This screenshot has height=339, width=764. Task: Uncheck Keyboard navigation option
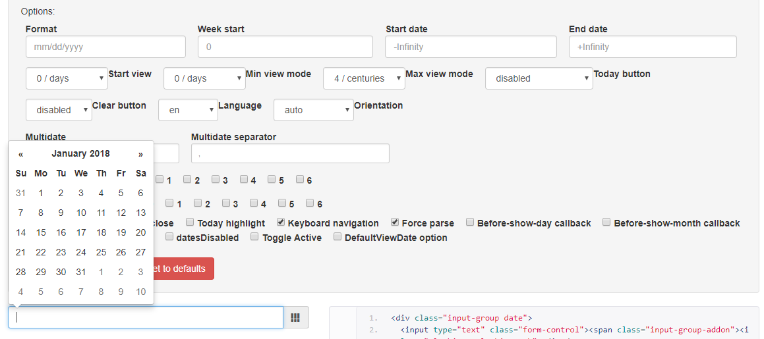[281, 222]
